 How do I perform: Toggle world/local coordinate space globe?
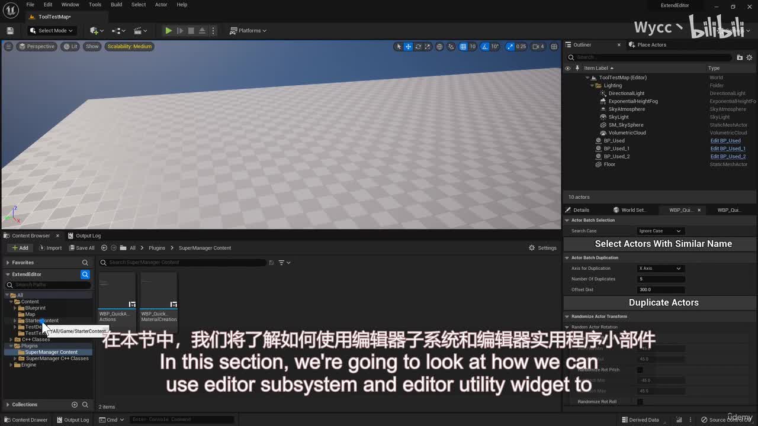tap(439, 46)
